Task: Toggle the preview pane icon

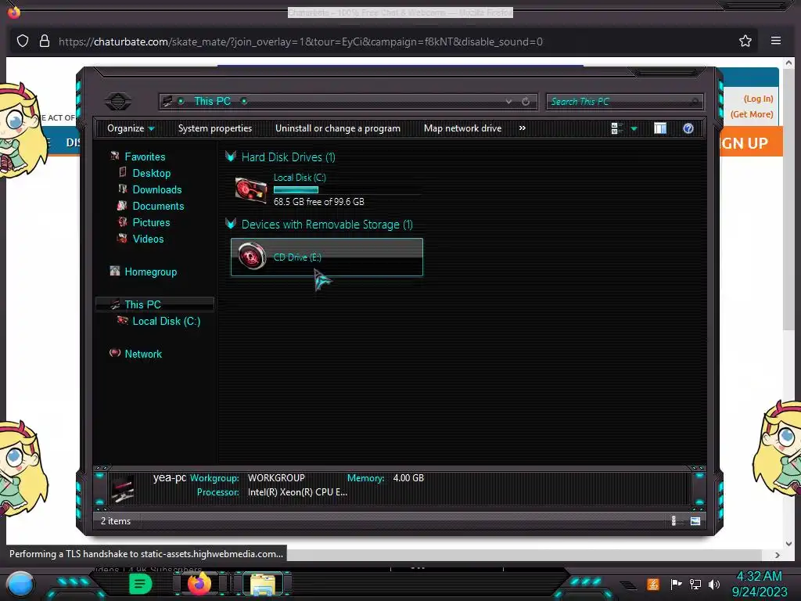Action: (x=660, y=128)
